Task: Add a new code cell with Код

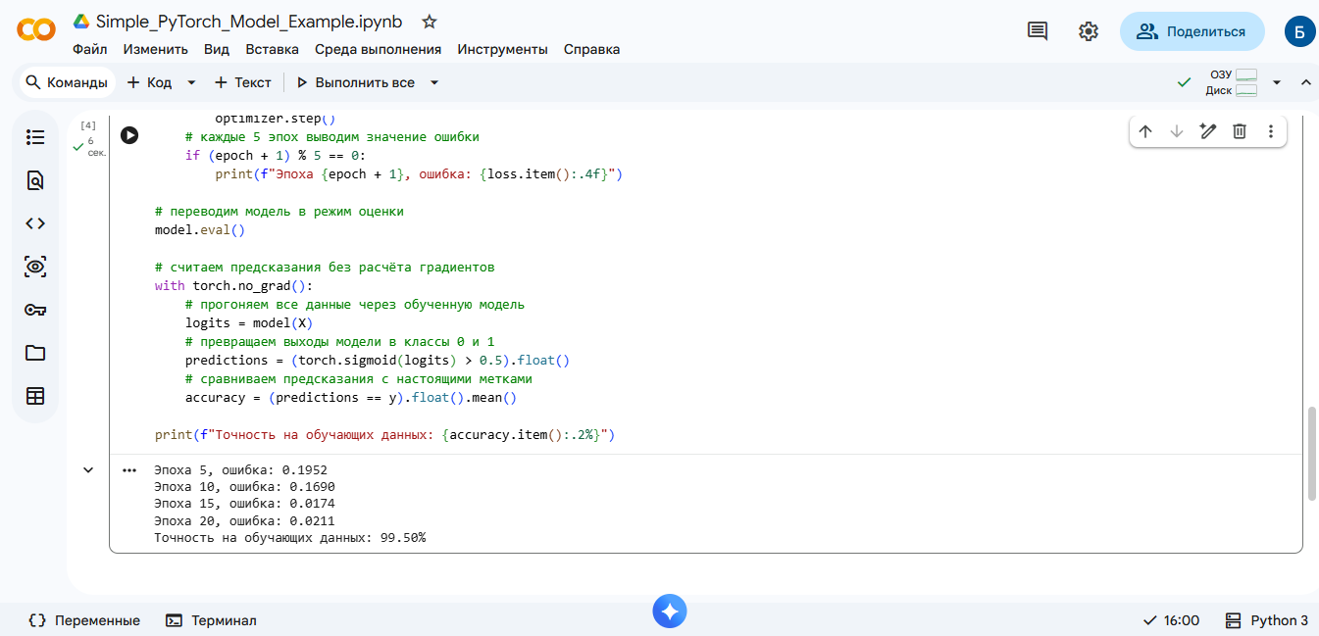Action: tap(149, 82)
